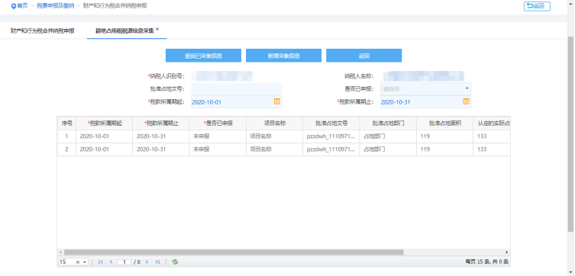575x276 pixels.
Task: Click the page vertical scrollbar
Action: point(570,134)
